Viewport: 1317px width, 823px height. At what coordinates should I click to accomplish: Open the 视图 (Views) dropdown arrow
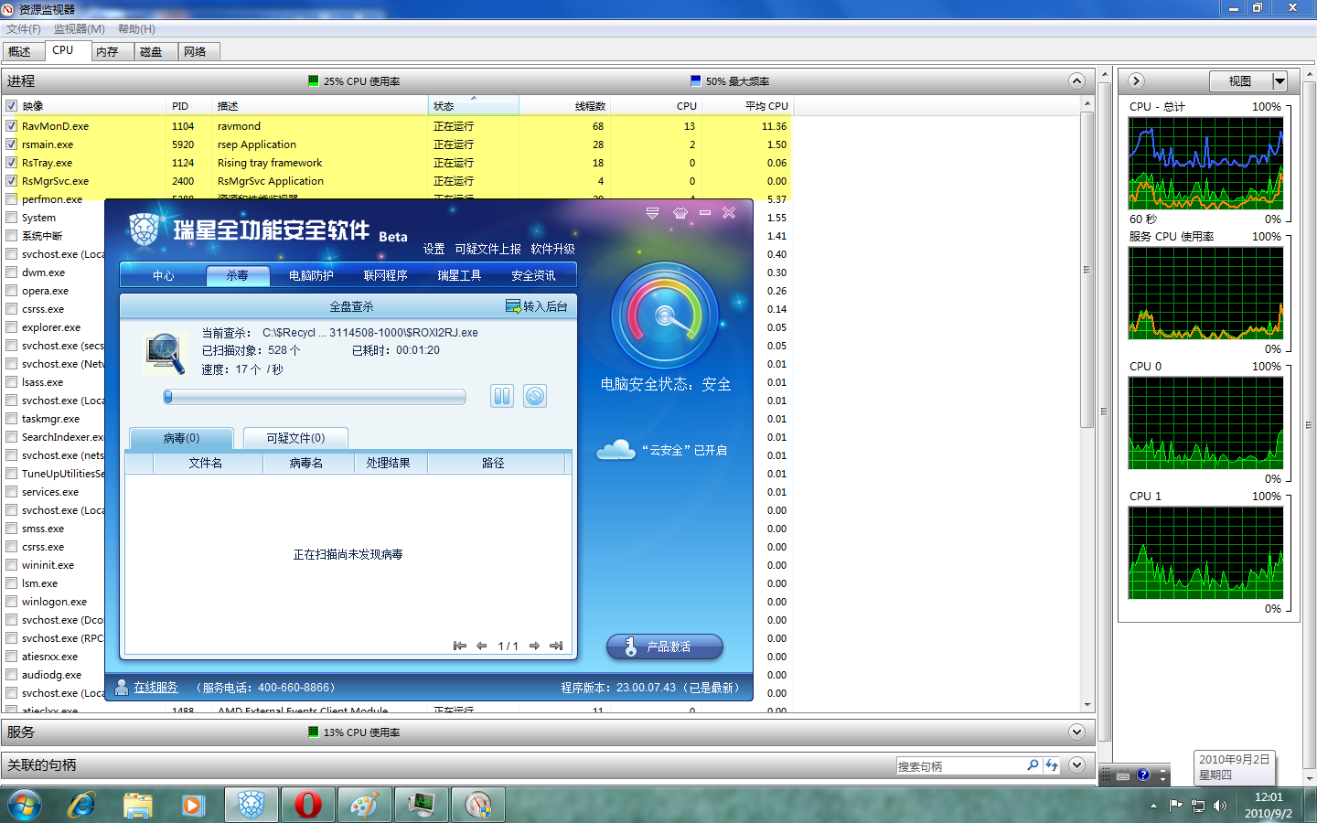pos(1280,80)
